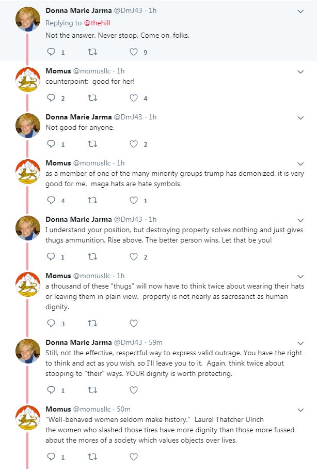This screenshot has height=469, width=317.
Task: Reply to Momus's 'human dignity' tweet
Action: 52,323
